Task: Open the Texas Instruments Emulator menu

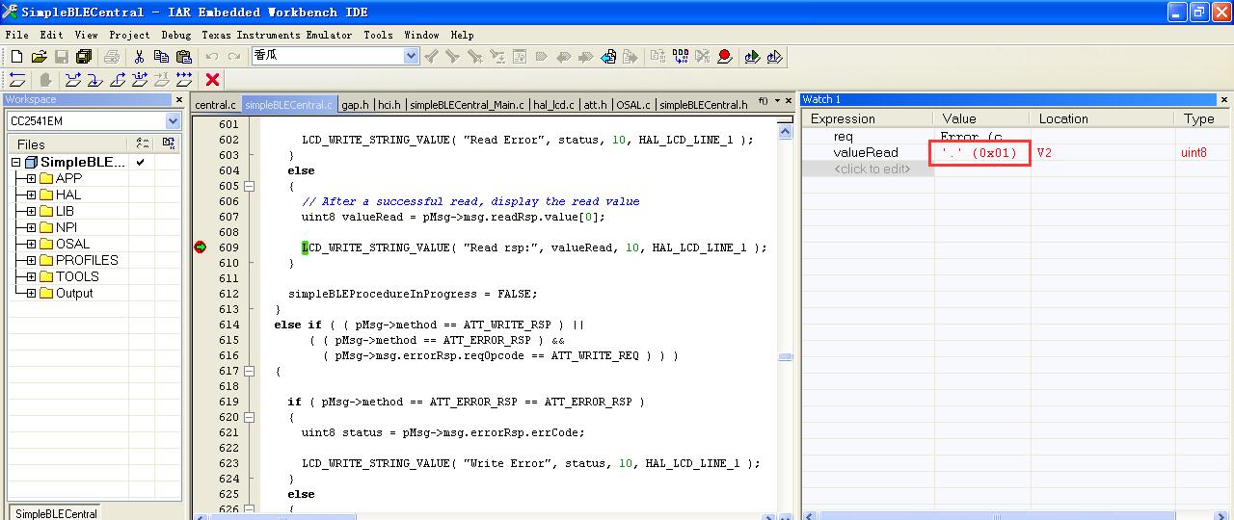Action: tap(277, 35)
